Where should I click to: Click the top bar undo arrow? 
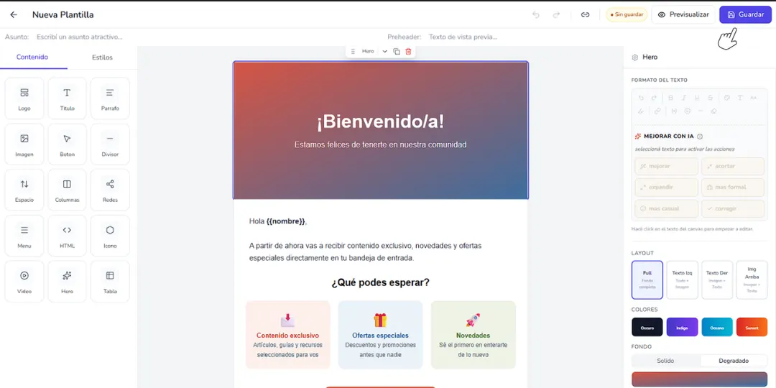pos(536,15)
